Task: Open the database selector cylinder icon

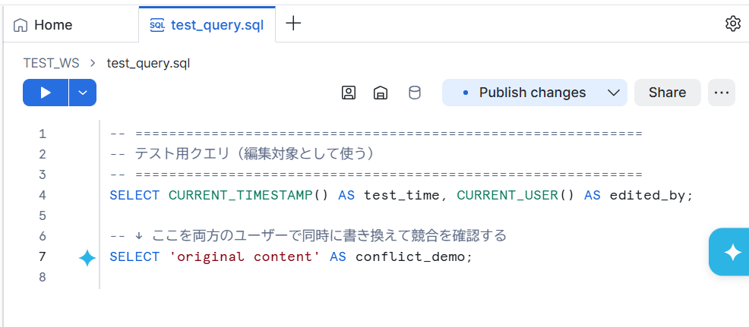Action: pos(415,93)
